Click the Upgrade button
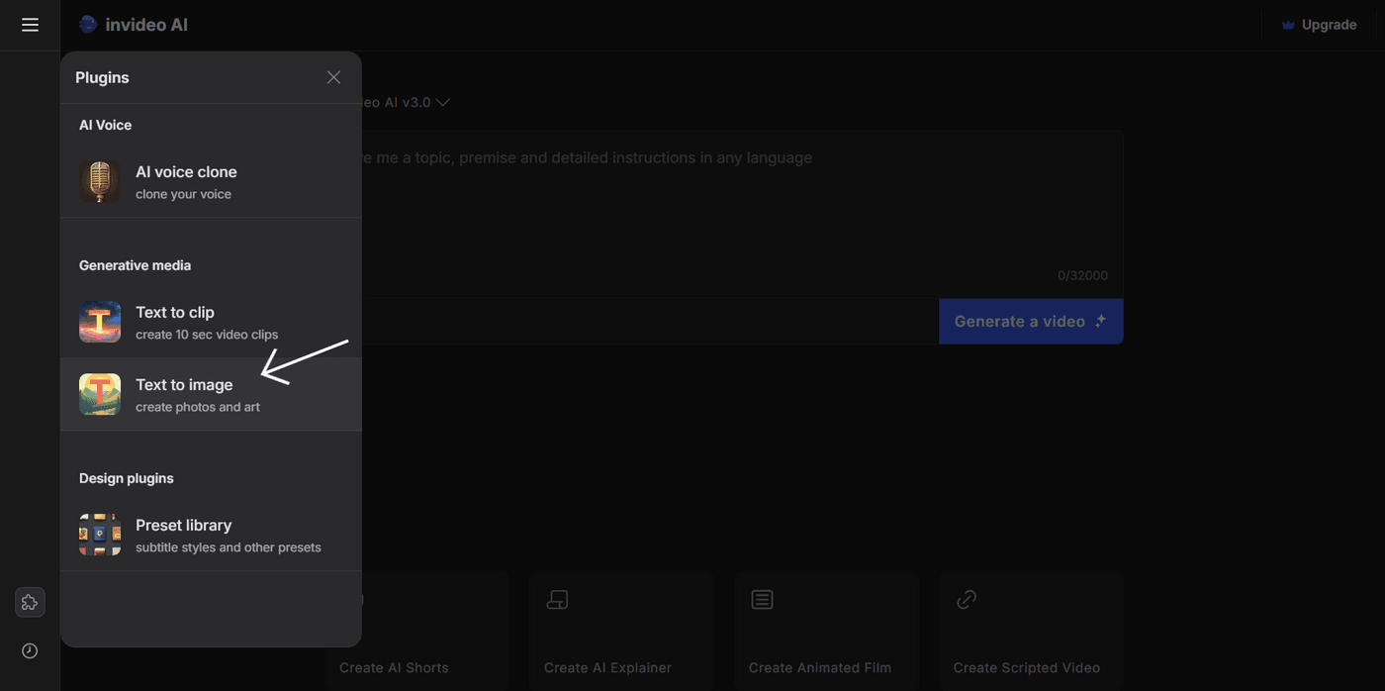This screenshot has width=1385, height=691. [1319, 25]
